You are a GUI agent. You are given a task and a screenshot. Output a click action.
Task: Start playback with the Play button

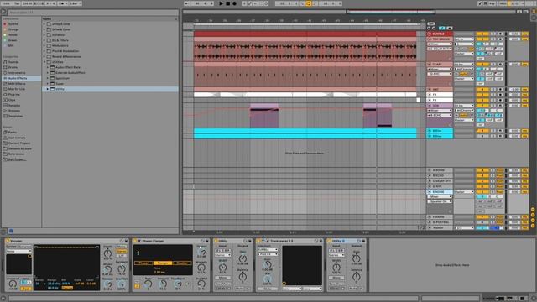pyautogui.click(x=221, y=3)
